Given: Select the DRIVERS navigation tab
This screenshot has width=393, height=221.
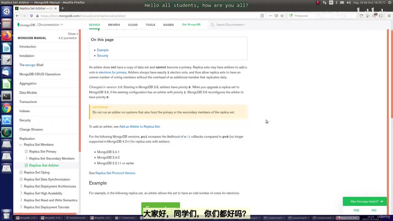Looking at the screenshot, I should tap(114, 25).
